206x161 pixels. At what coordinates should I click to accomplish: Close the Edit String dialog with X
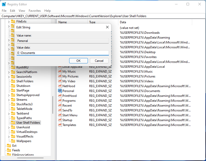point(107,27)
